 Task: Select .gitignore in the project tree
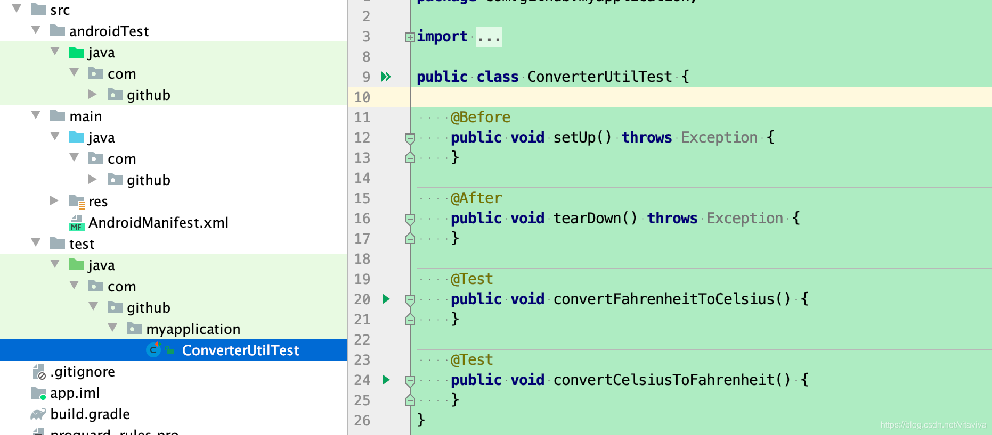83,371
